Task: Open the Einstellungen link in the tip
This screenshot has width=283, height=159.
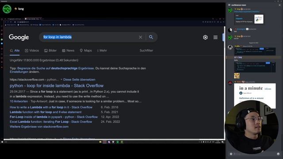Action: click(x=19, y=72)
